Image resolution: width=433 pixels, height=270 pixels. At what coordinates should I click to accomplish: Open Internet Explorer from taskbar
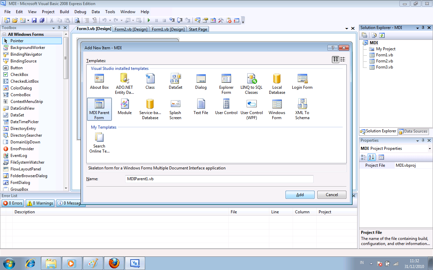click(x=30, y=263)
